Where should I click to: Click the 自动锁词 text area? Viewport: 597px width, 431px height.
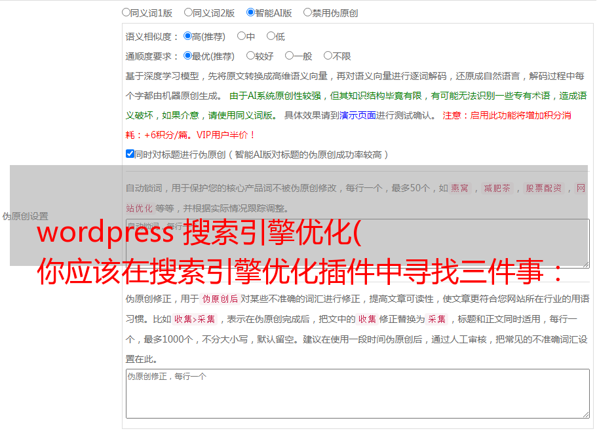pyautogui.click(x=358, y=244)
